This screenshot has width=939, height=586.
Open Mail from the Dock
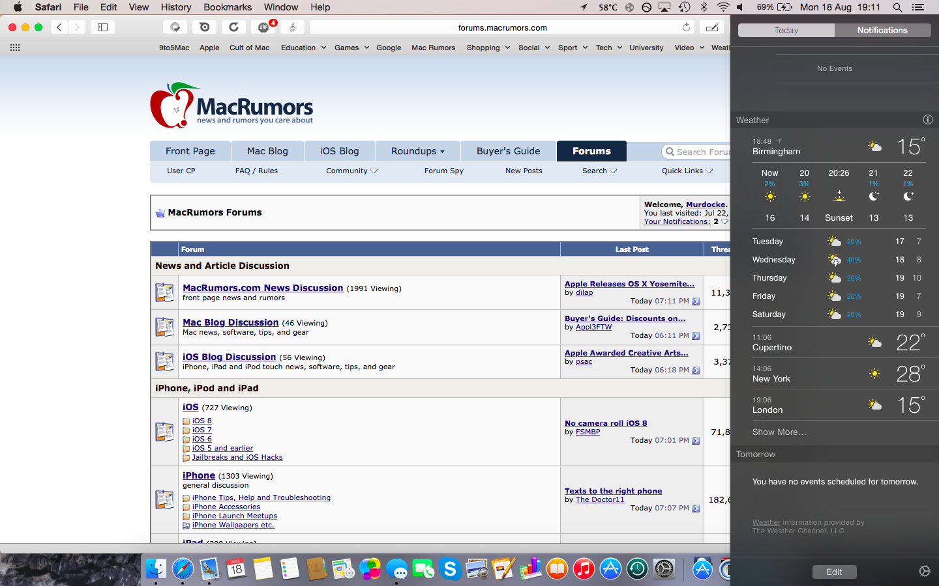[x=209, y=569]
